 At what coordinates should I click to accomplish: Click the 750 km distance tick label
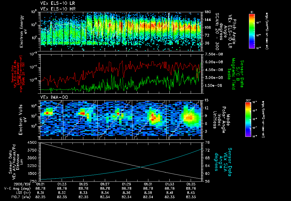click(33, 181)
